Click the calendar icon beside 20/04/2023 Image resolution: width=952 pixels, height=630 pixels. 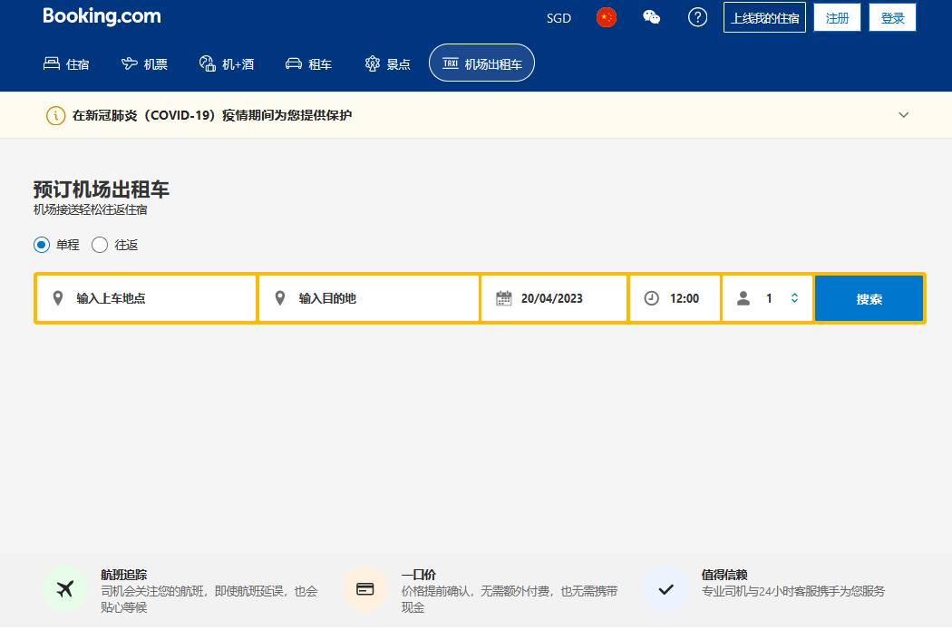(x=504, y=298)
